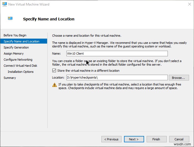Cancel the New Virtual Machine Wizard

179,139
